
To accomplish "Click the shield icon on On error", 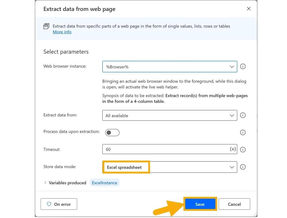I will pyautogui.click(x=49, y=204).
